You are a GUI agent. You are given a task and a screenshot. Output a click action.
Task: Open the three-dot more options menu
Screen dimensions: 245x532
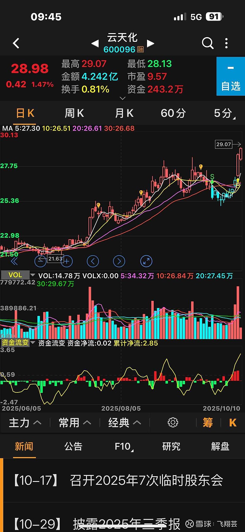click(x=226, y=43)
